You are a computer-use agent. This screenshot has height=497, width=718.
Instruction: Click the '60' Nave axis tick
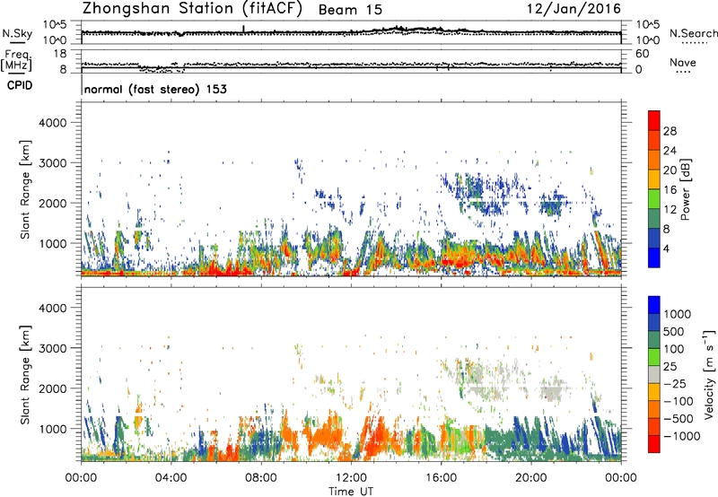point(642,54)
